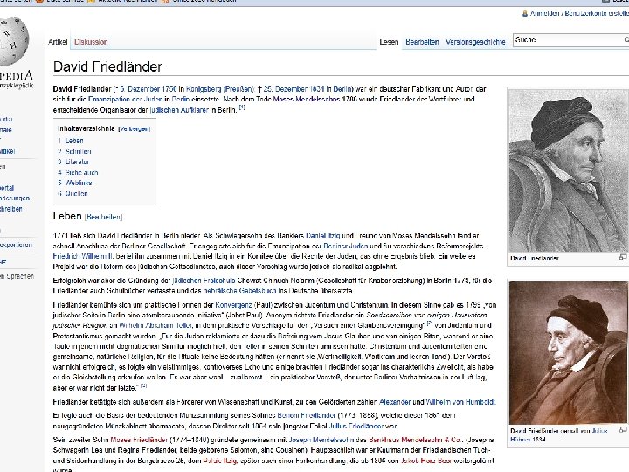Open the hebräische Gebetsbuch link
This screenshot has width=629, height=472.
pos(239,290)
